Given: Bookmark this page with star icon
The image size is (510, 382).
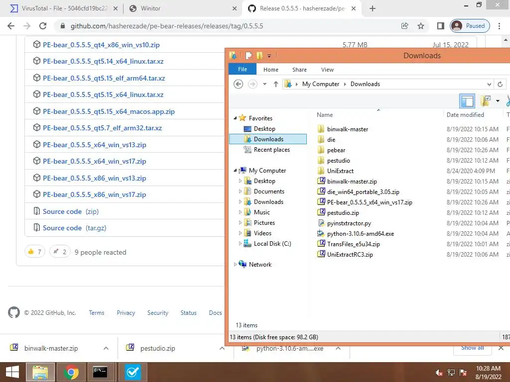Looking at the screenshot, I should click(421, 26).
